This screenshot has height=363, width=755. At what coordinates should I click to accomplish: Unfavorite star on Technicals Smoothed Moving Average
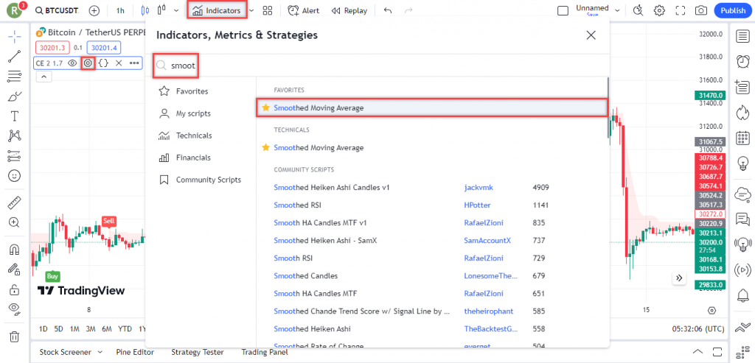(265, 147)
